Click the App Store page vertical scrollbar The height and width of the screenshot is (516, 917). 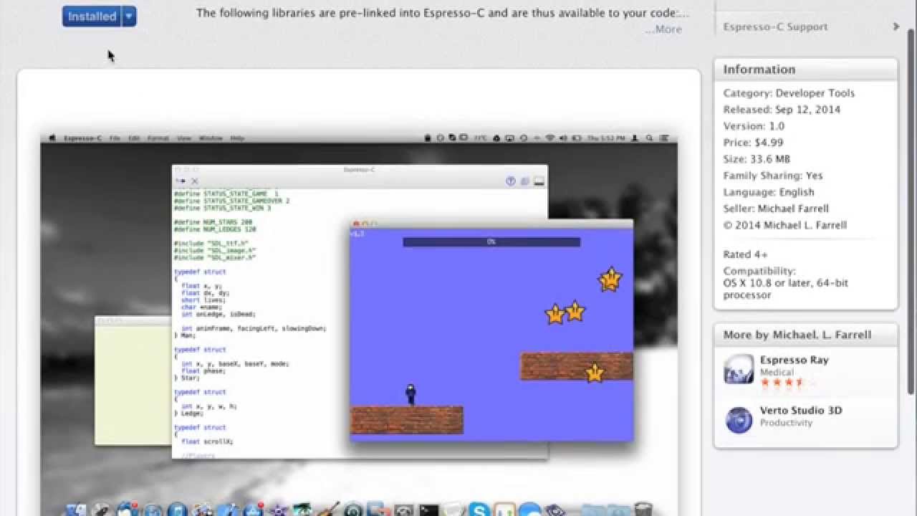(x=911, y=210)
